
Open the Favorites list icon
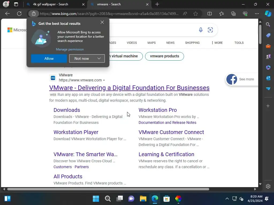click(221, 14)
